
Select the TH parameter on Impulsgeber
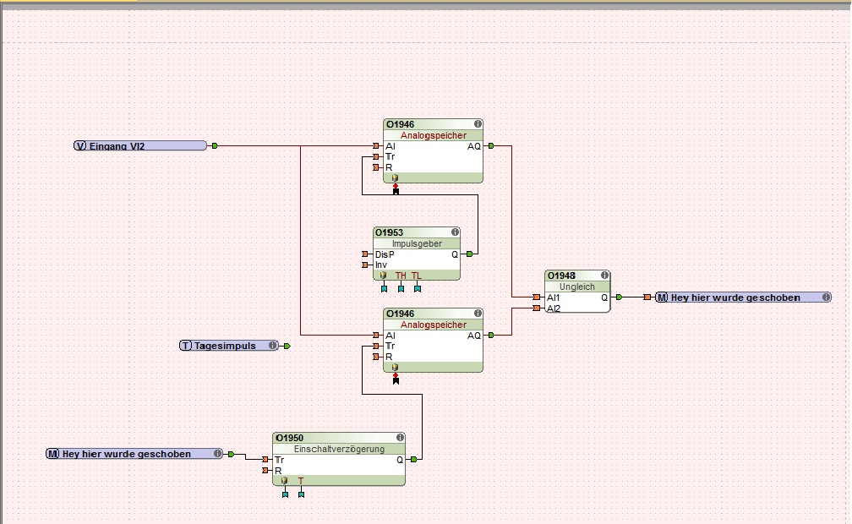coord(401,276)
